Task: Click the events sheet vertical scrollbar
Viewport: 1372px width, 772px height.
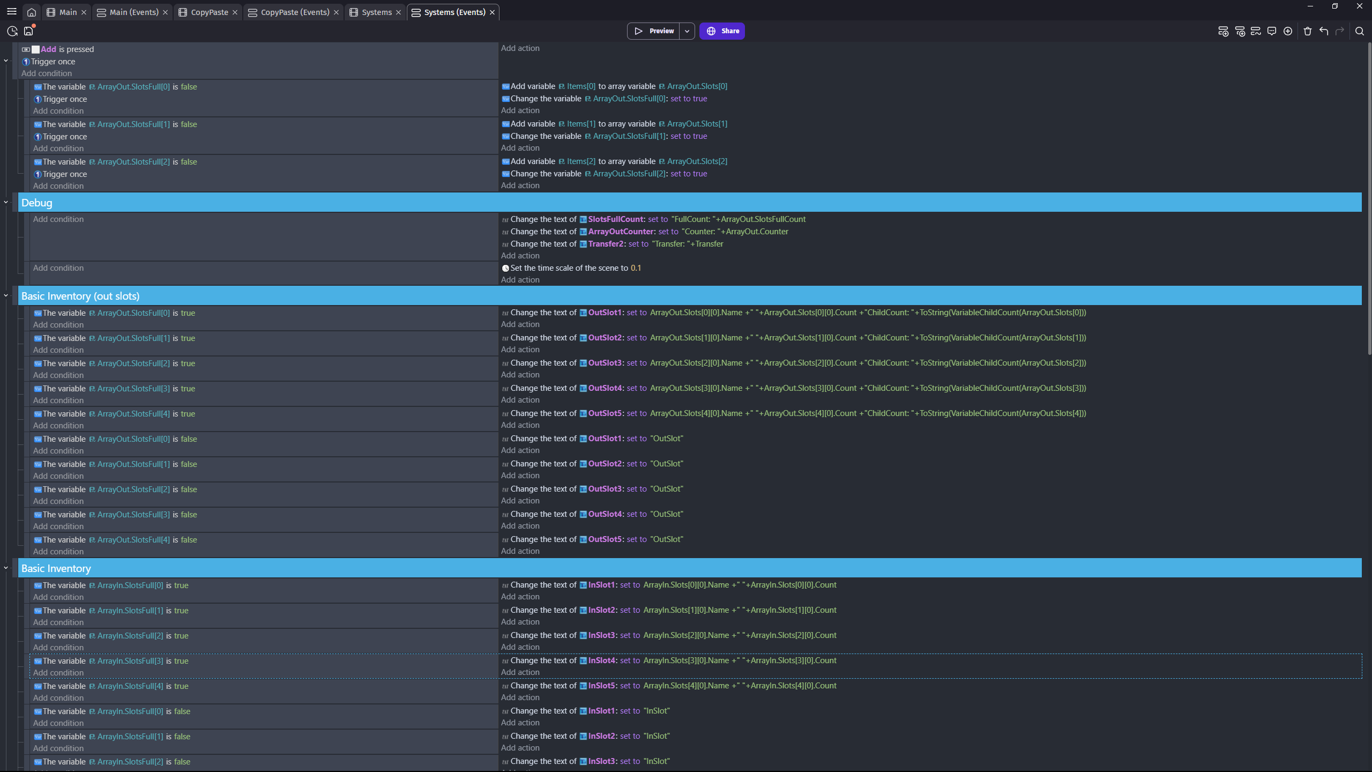Action: click(x=1368, y=198)
